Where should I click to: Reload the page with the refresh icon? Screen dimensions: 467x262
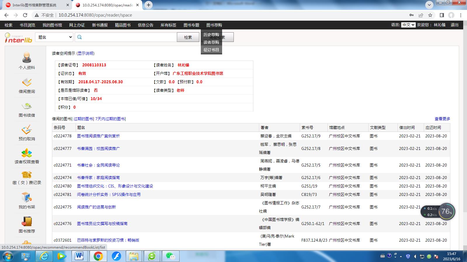click(x=25, y=15)
